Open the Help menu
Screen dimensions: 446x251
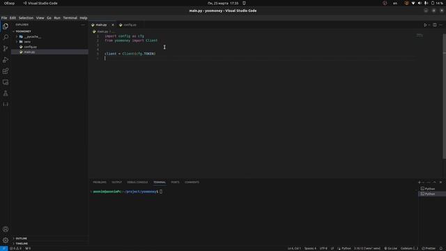pyautogui.click(x=84, y=18)
